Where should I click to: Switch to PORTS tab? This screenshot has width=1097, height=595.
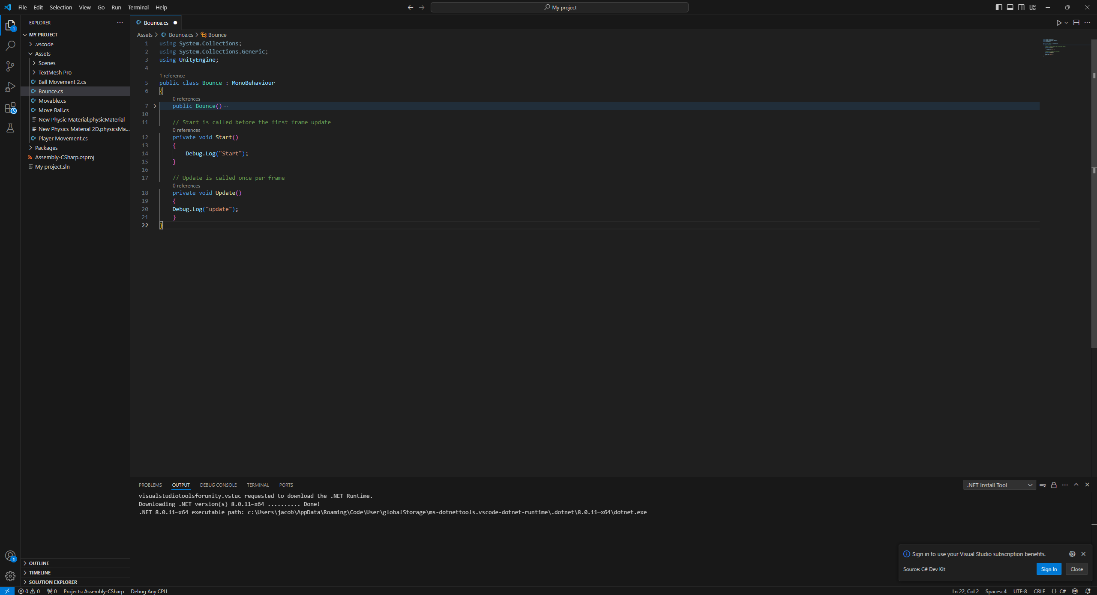pos(286,485)
